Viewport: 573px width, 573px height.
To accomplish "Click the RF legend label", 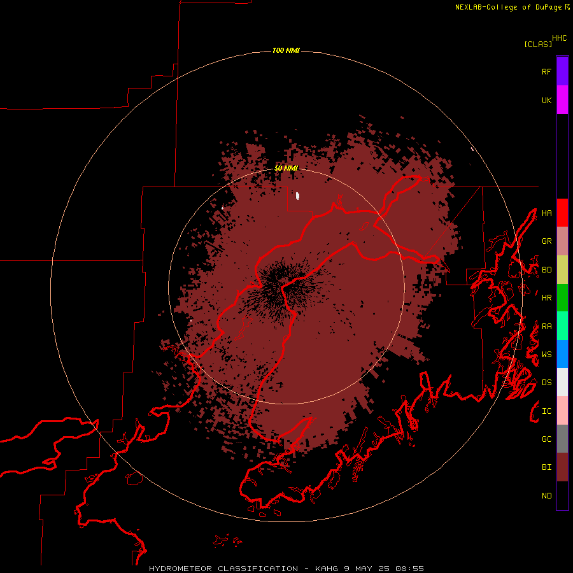I will (x=546, y=71).
